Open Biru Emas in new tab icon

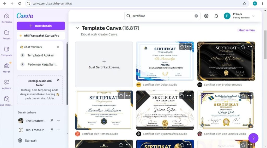(x=51, y=130)
